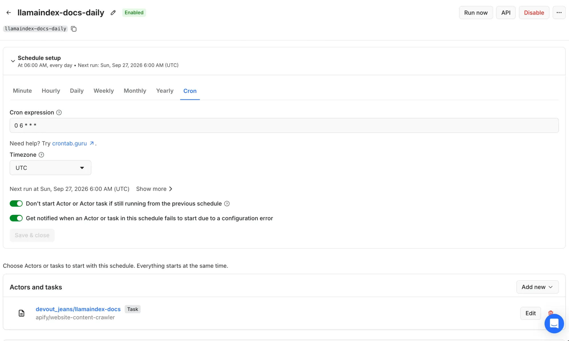
Task: Open Cron expression help tooltip
Action: tap(59, 113)
